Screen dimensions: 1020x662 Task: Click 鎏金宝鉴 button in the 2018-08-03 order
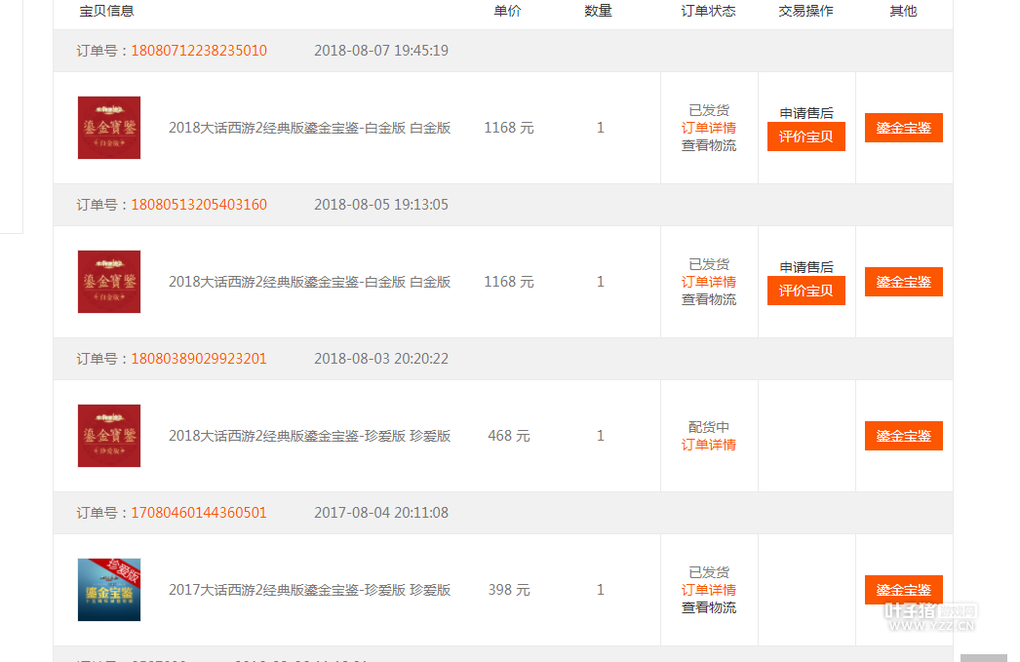click(x=903, y=436)
